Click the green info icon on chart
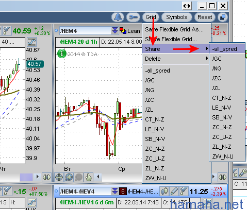 point(62,54)
